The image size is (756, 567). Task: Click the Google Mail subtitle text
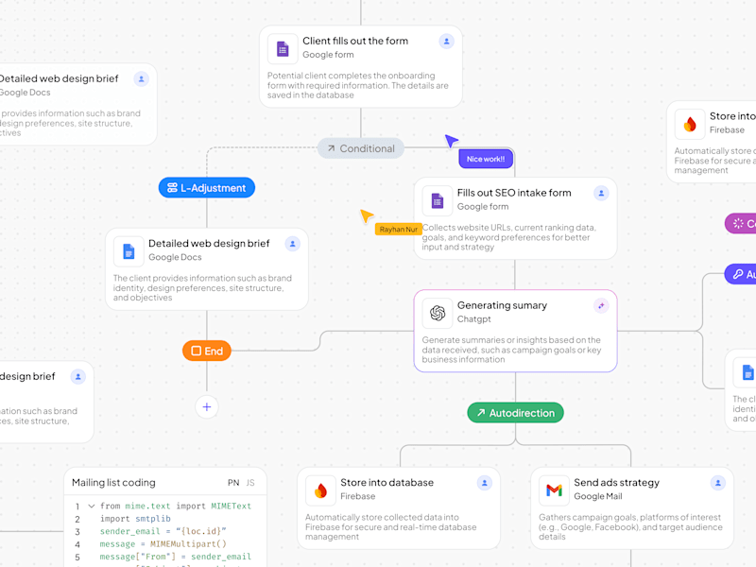[598, 497]
